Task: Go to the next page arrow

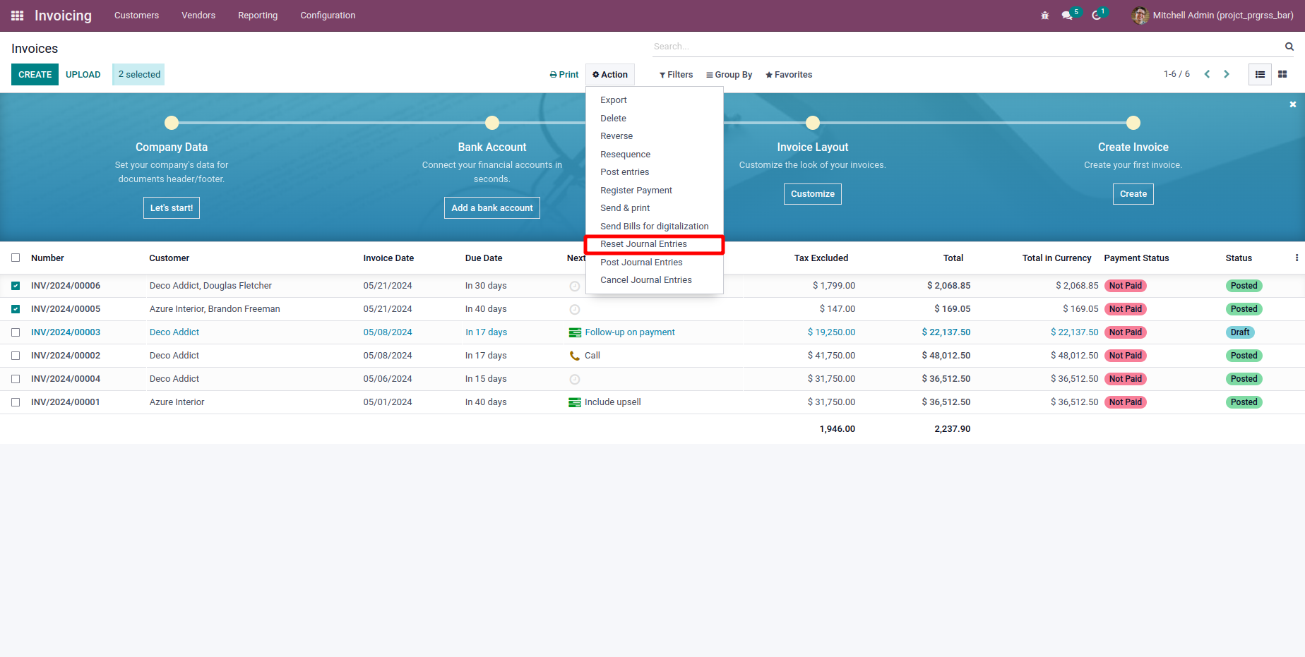Action: point(1227,74)
